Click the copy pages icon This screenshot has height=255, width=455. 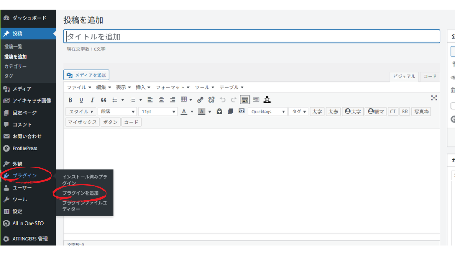230,112
